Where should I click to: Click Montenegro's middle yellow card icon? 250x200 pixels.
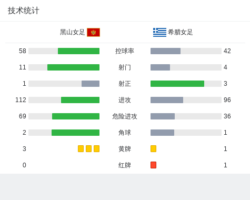point(88,148)
